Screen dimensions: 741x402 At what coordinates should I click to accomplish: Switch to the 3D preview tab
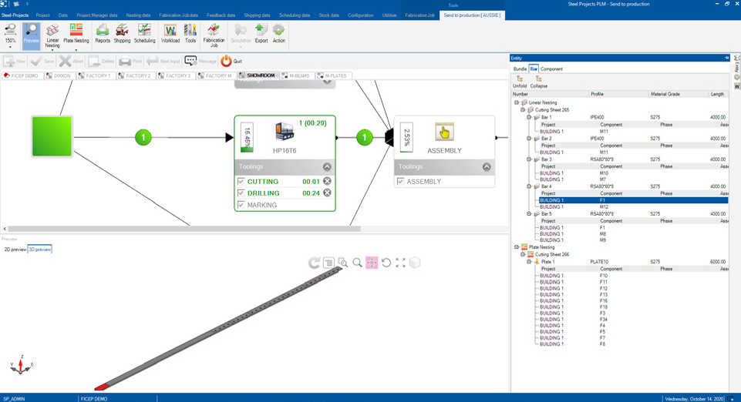[x=39, y=249]
